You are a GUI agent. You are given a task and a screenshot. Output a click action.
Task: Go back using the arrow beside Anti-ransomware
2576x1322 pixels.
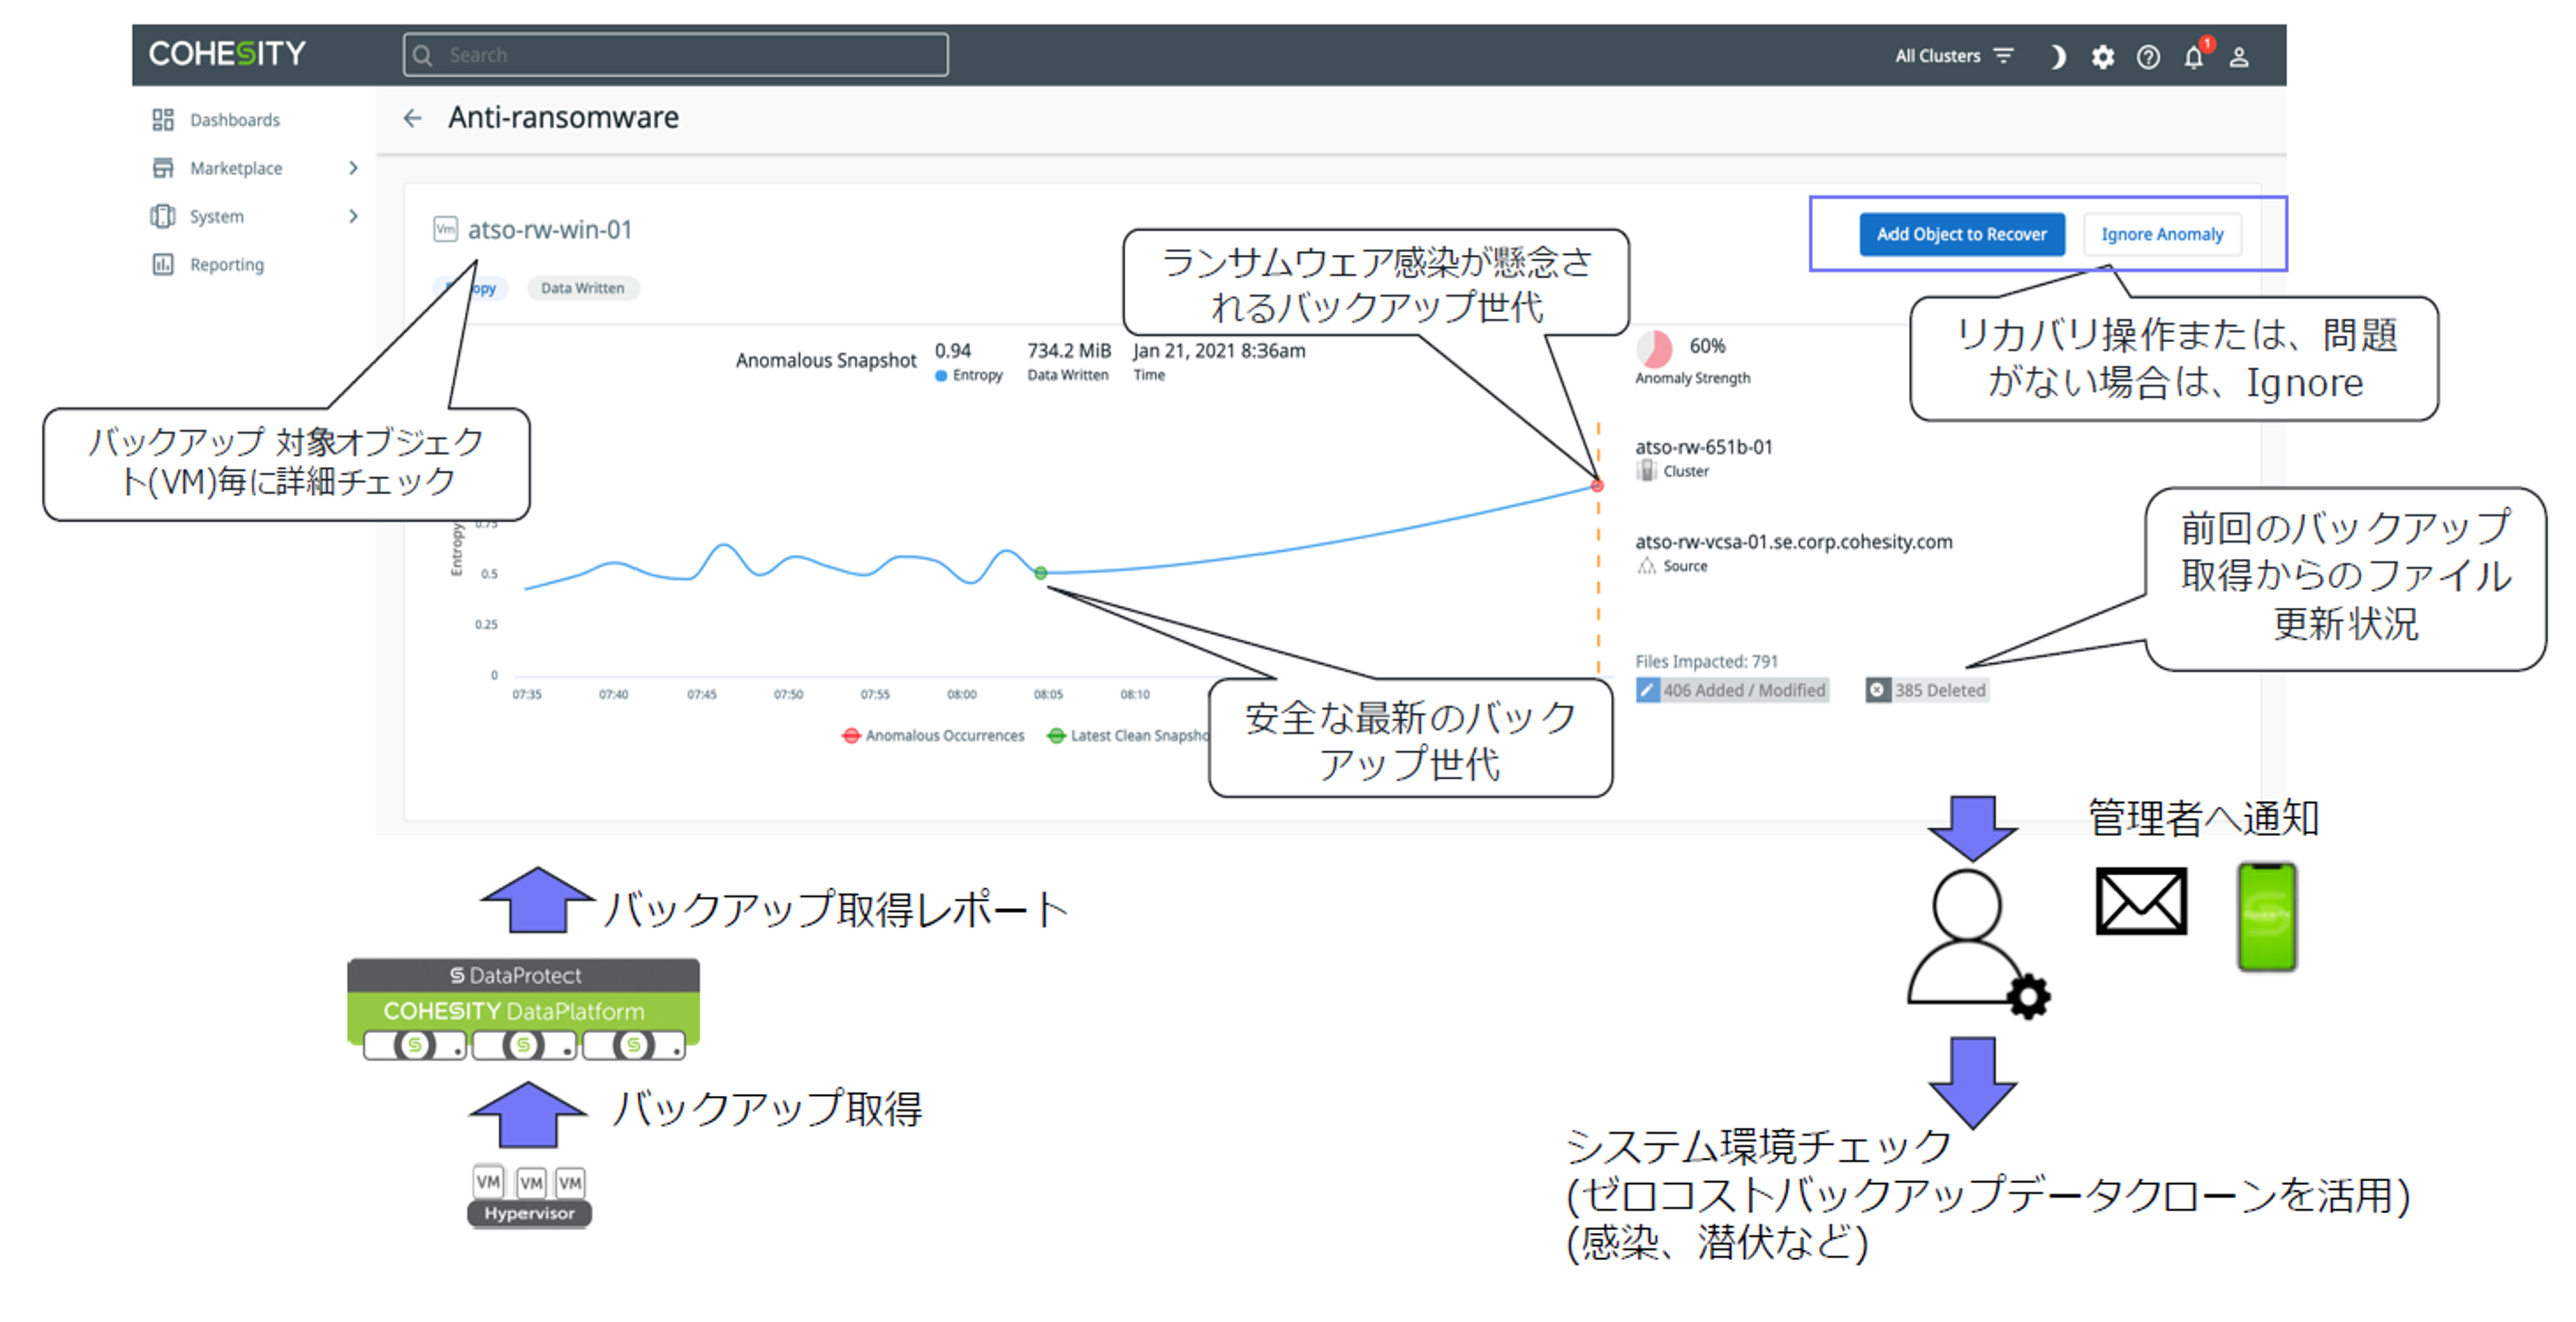click(413, 118)
